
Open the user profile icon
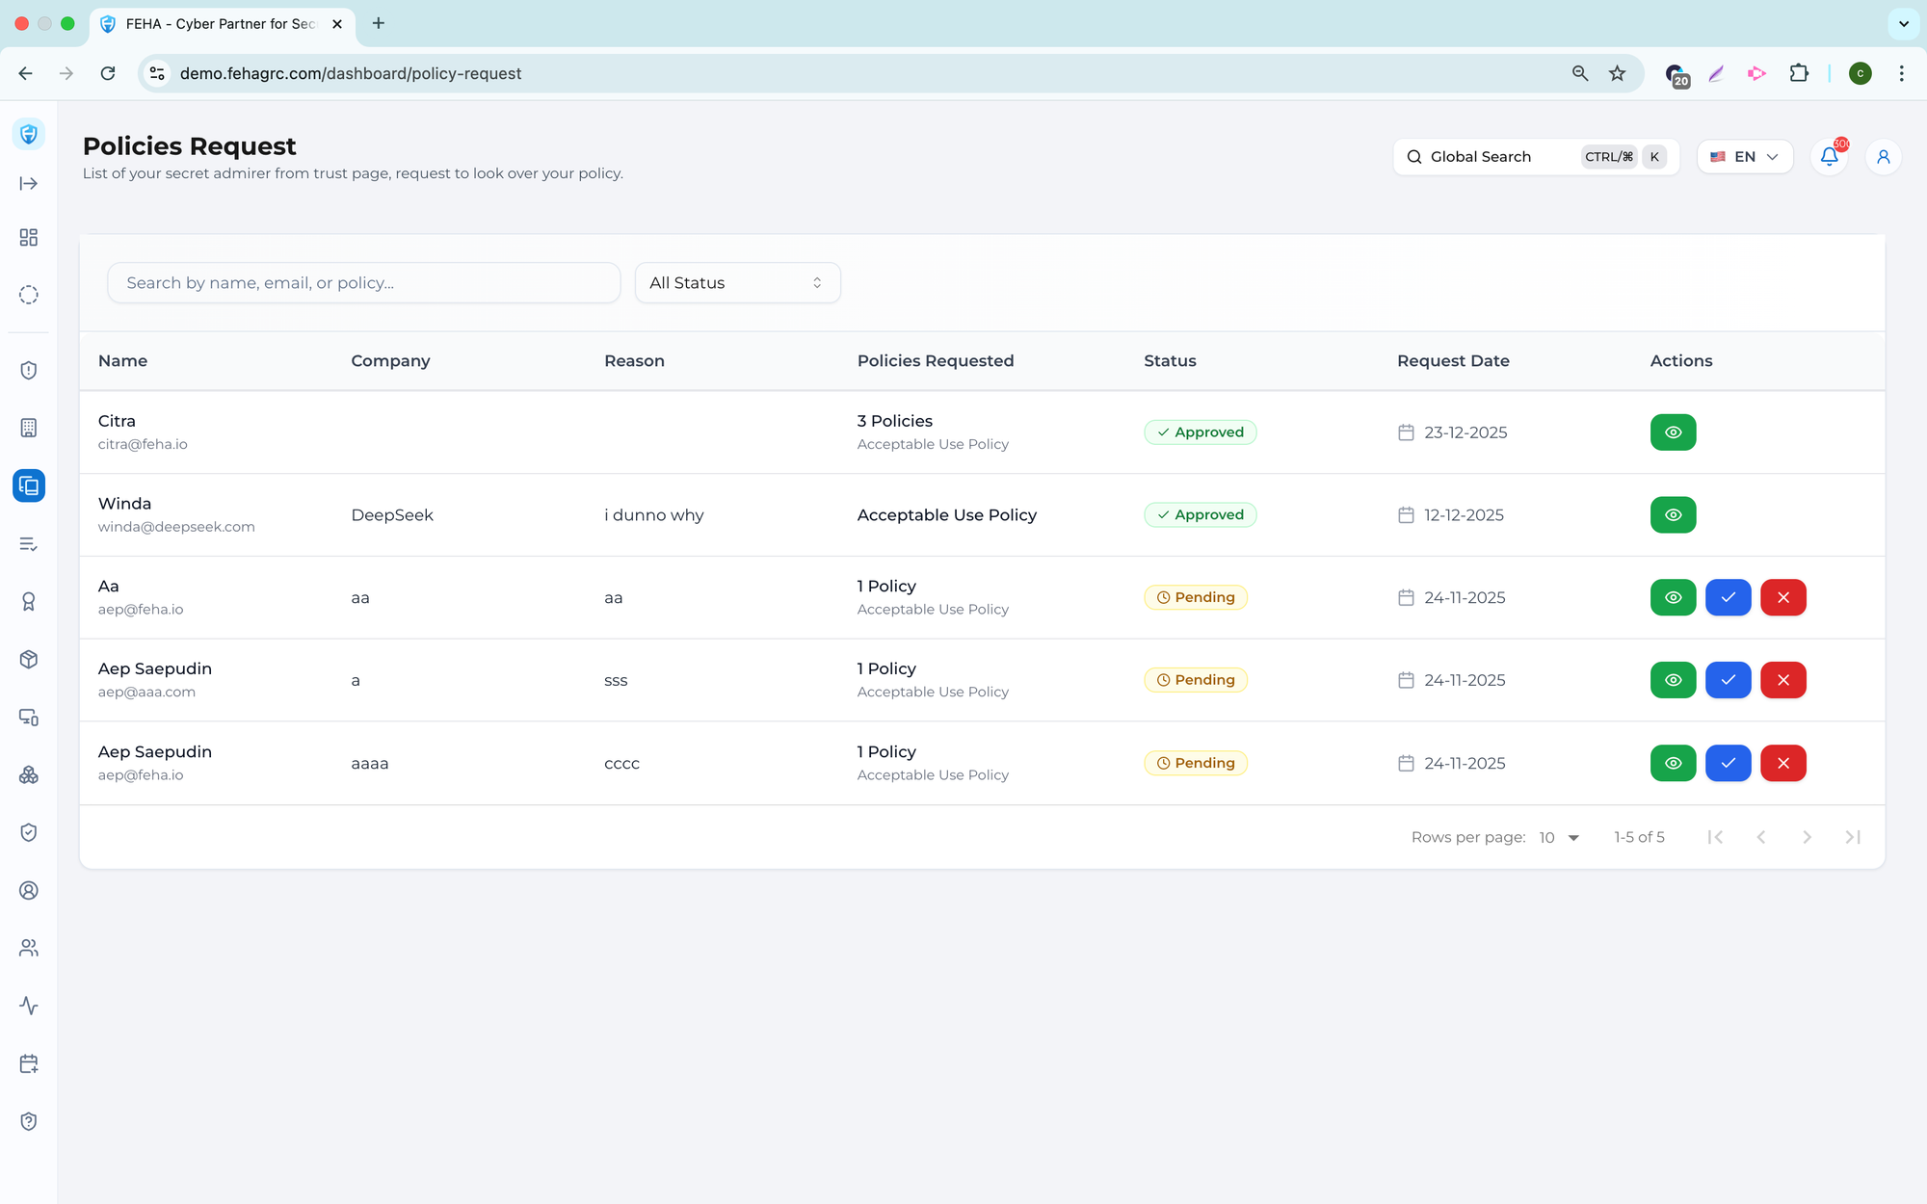click(1883, 157)
